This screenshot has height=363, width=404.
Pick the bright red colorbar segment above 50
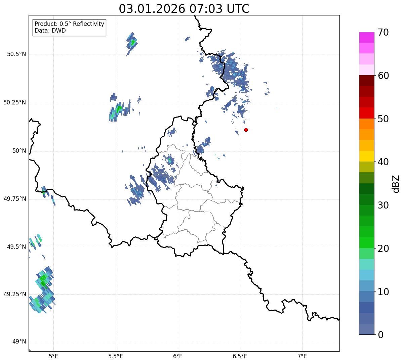(366, 113)
